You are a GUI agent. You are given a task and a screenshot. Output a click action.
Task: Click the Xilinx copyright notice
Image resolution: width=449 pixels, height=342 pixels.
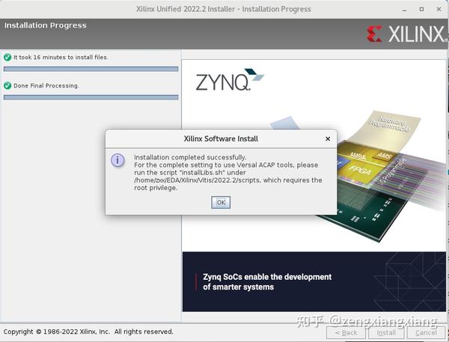click(88, 332)
